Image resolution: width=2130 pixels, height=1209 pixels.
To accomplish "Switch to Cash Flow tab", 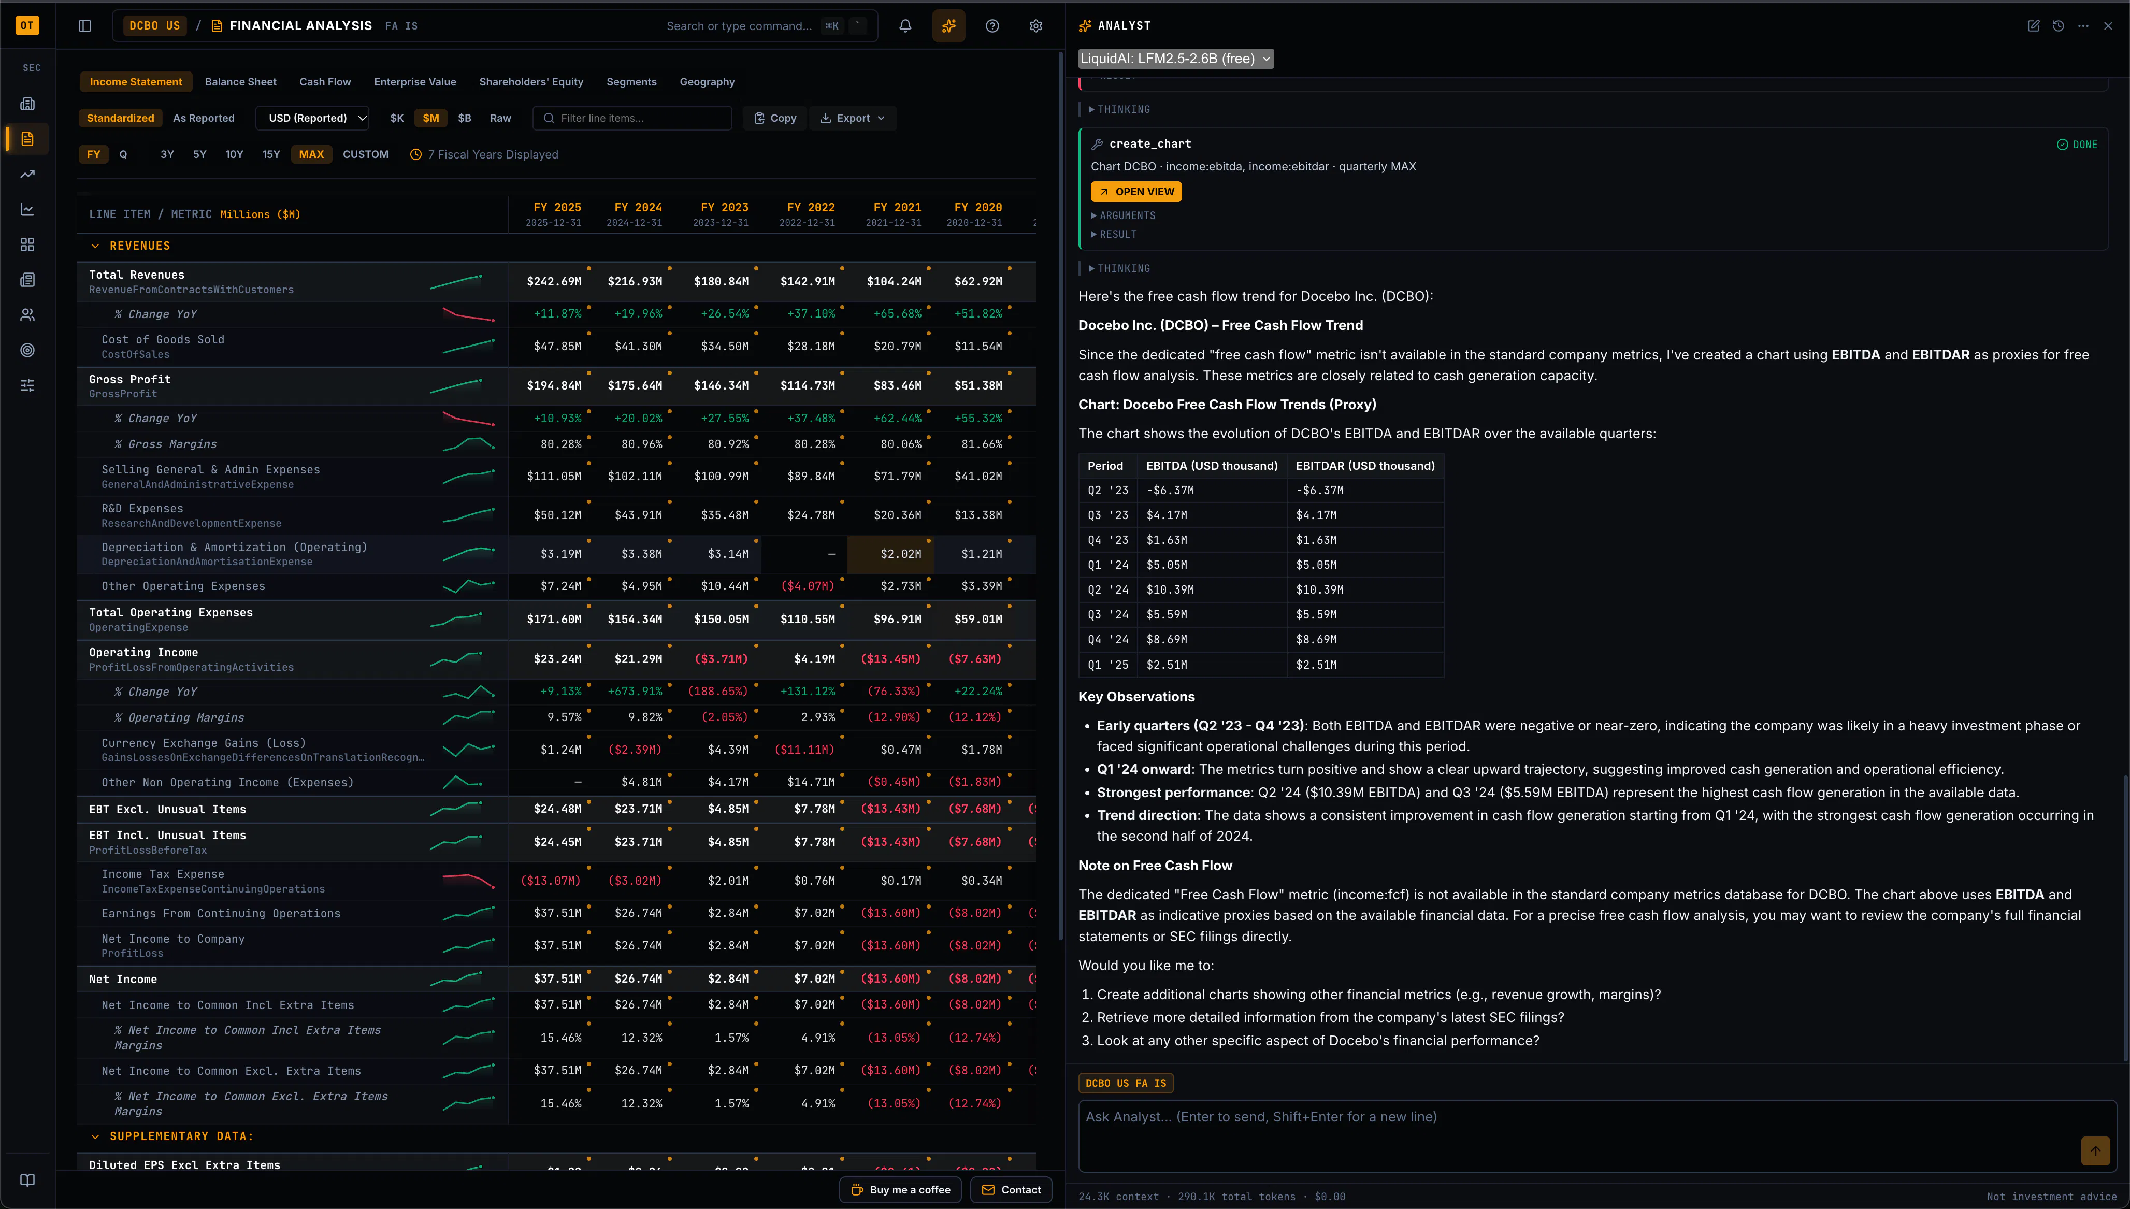I will (x=325, y=81).
